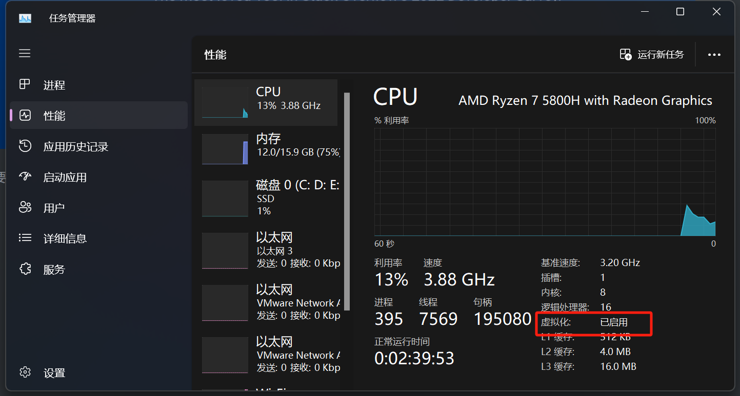
Task: Click the memory mini graph thumbnail
Action: coord(225,149)
